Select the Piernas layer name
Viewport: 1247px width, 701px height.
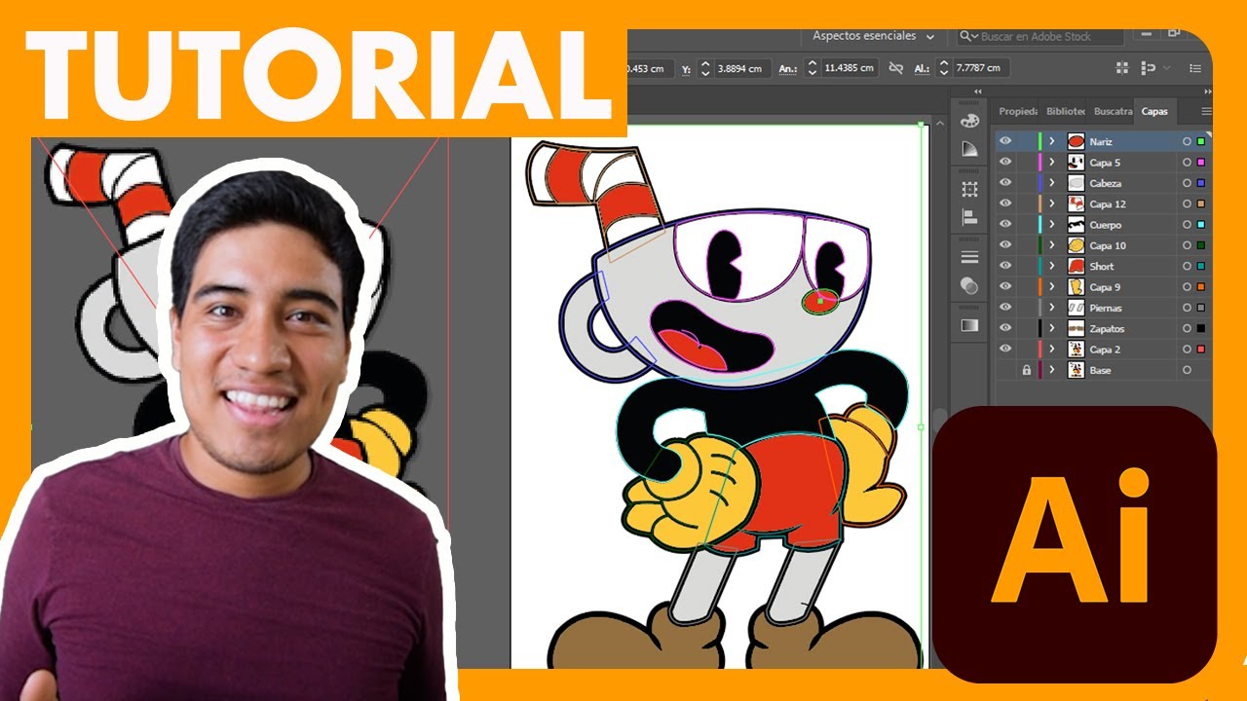(x=1105, y=308)
